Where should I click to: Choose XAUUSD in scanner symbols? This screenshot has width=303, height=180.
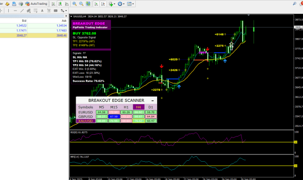point(86,121)
